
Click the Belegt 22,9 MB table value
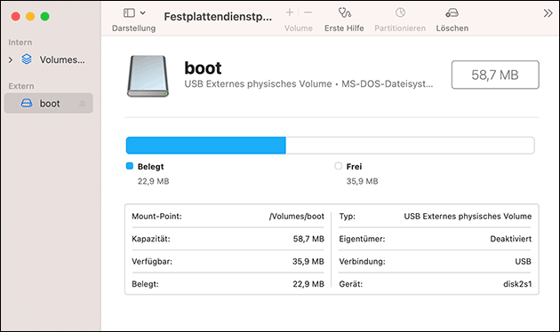tap(308, 284)
